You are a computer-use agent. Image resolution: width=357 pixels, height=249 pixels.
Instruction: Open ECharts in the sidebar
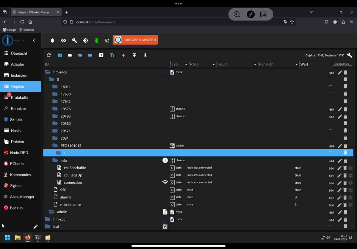21,164
